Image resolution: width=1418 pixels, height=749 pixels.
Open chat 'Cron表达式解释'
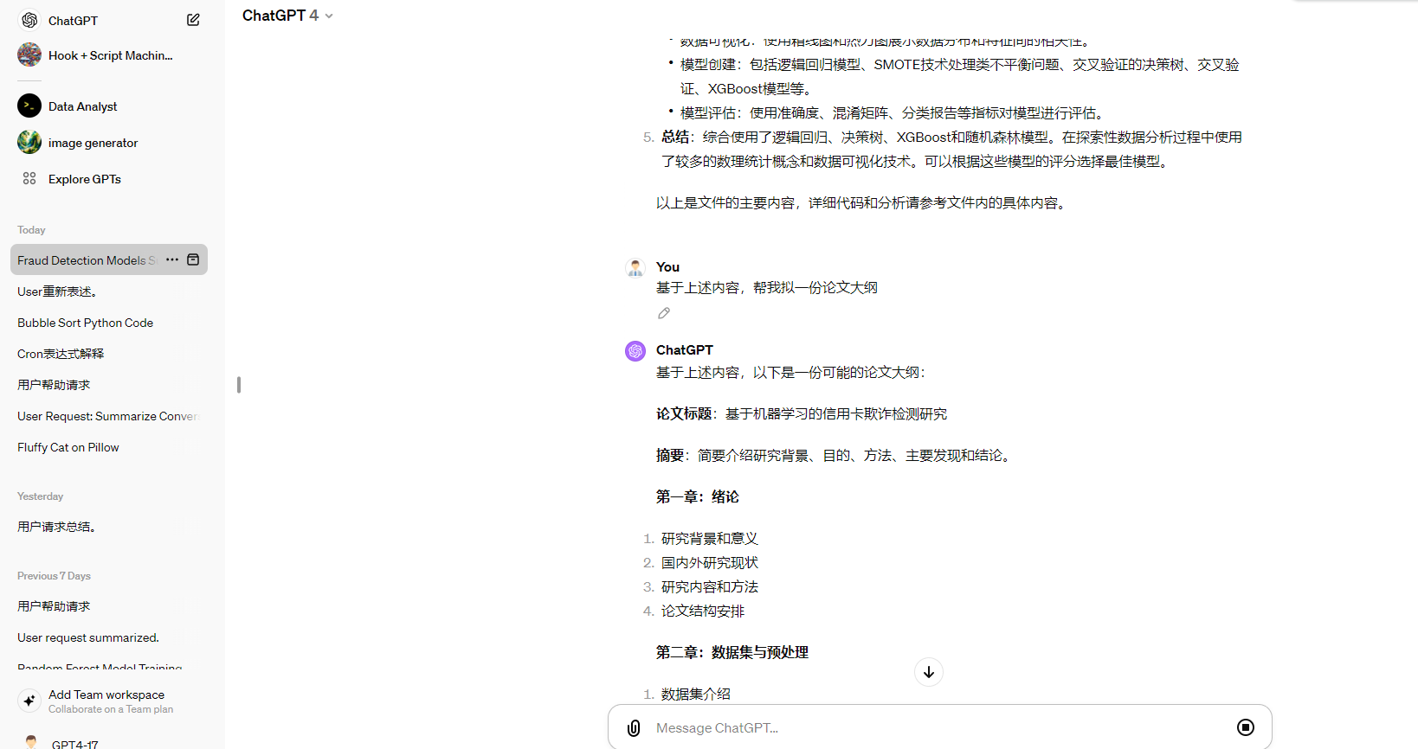[110, 354]
